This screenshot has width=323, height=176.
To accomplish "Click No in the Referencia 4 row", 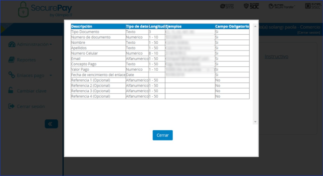I will click(232, 96).
